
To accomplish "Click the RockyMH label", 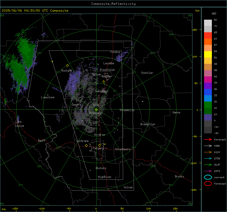I will pos(67,71).
